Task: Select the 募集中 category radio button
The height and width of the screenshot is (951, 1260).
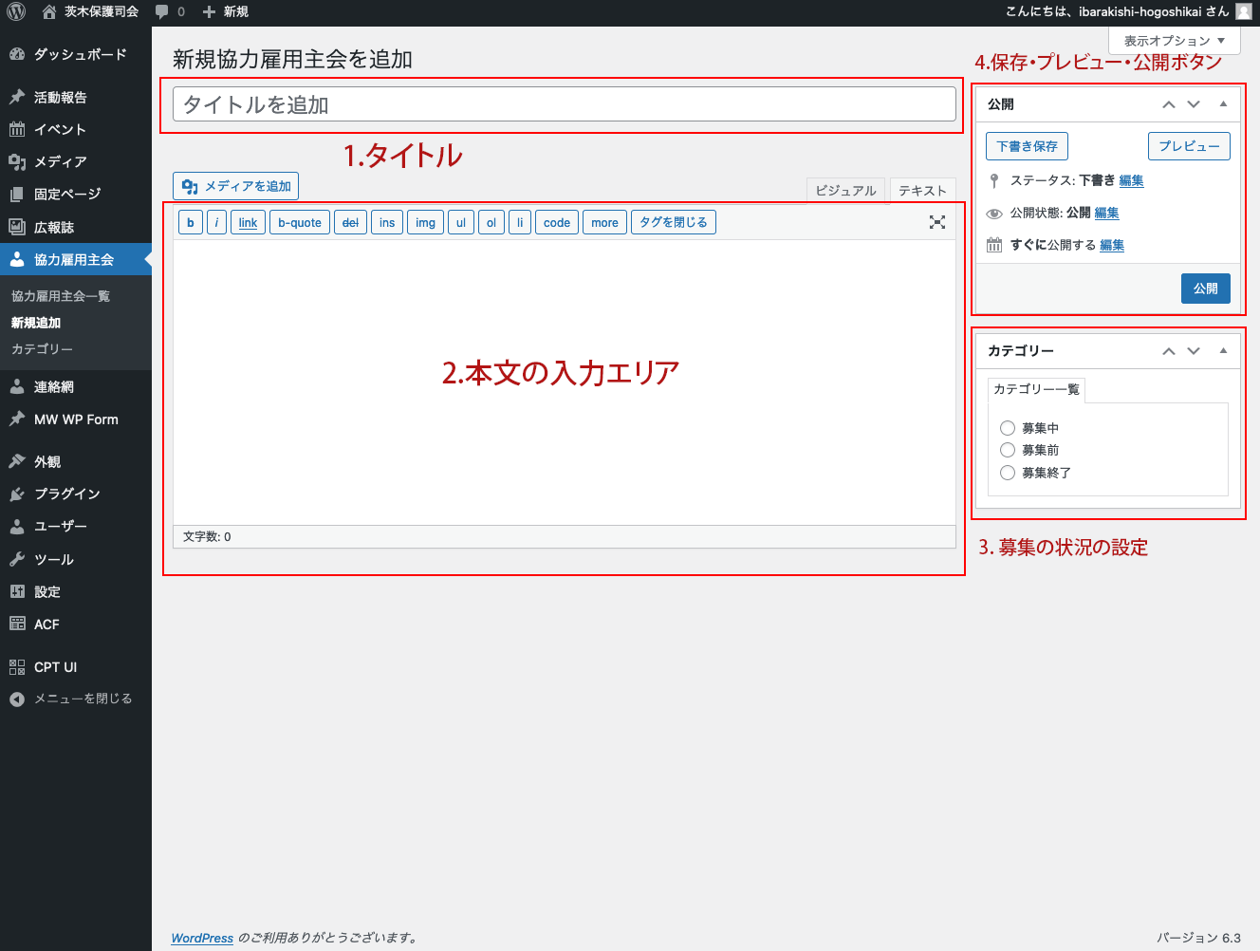Action: 1007,427
